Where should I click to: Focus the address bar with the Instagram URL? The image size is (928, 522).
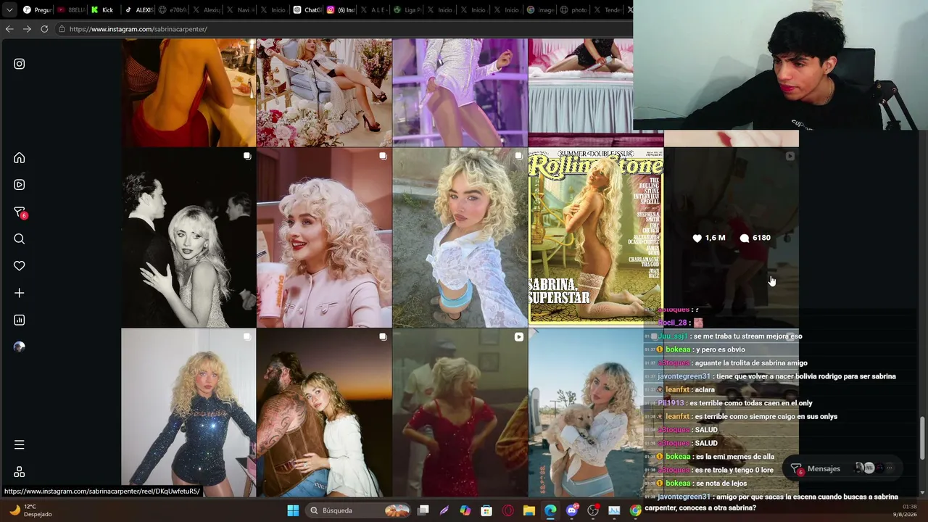pyautogui.click(x=344, y=29)
